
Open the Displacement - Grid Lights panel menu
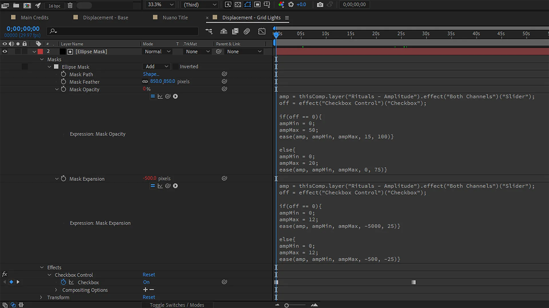[x=287, y=18]
